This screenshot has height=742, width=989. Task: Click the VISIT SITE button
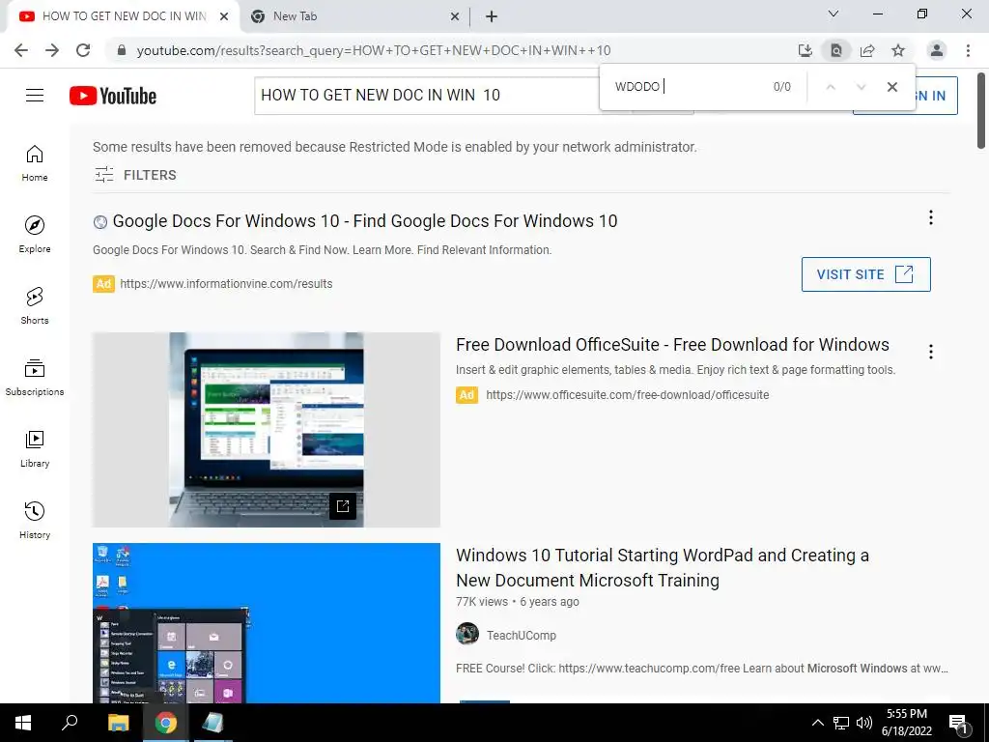pyautogui.click(x=866, y=274)
